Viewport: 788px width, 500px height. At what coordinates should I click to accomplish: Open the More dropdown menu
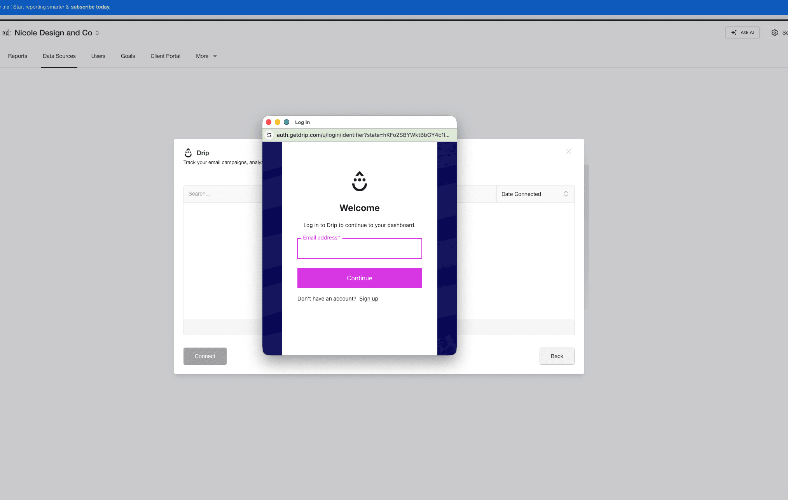point(206,56)
